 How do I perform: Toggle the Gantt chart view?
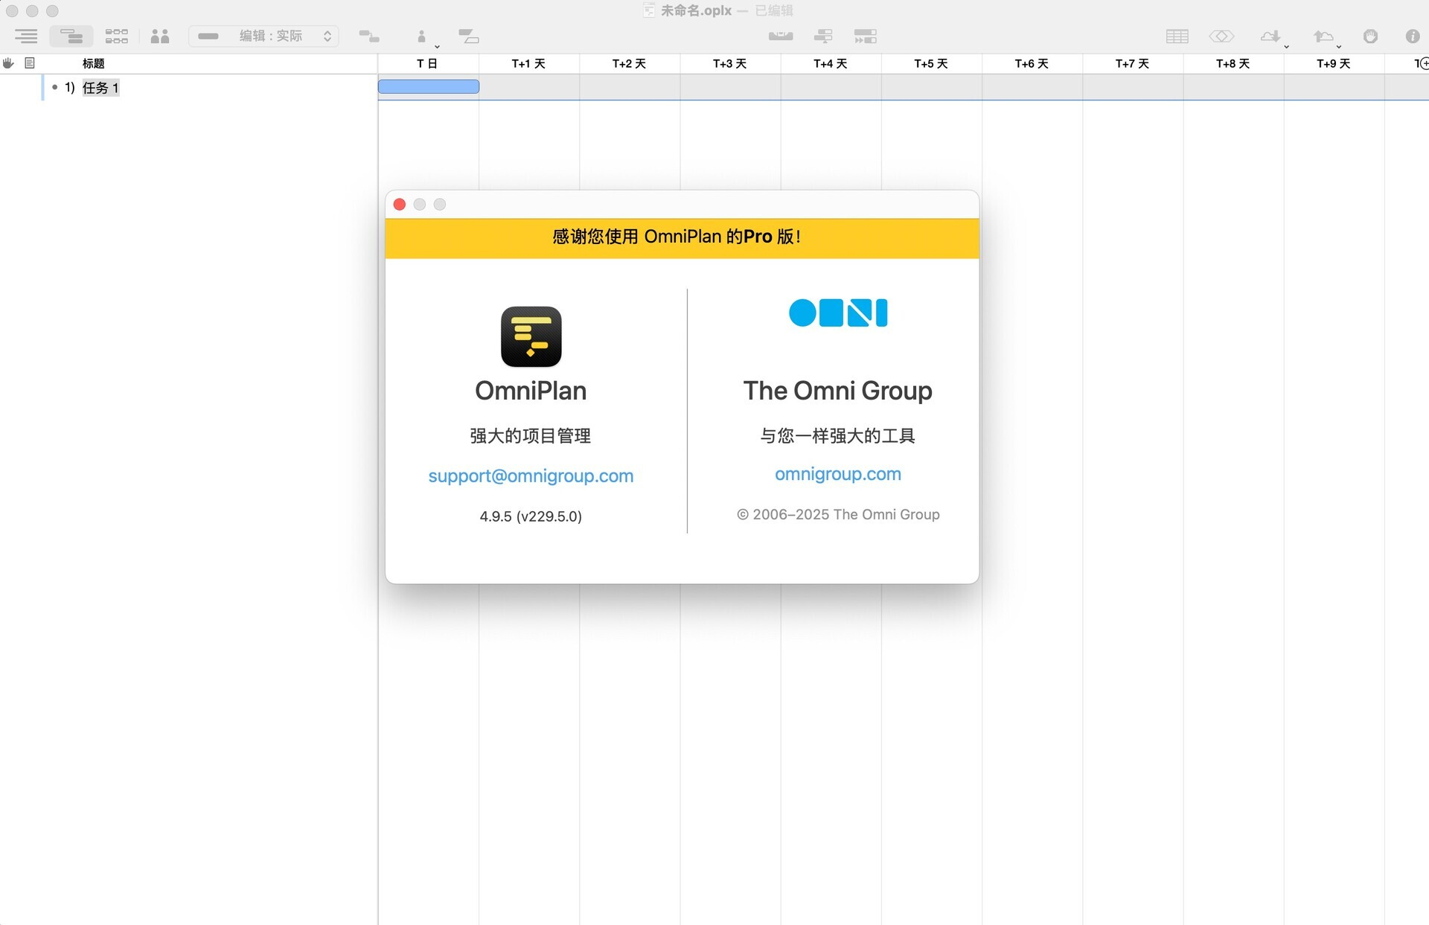pyautogui.click(x=71, y=36)
